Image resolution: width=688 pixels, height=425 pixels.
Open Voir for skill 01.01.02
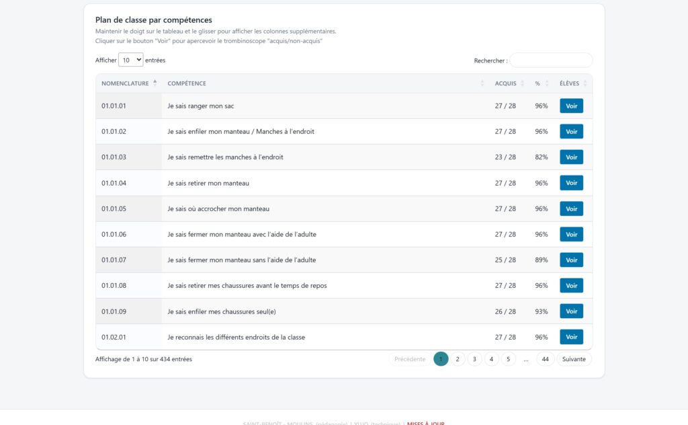click(x=571, y=131)
